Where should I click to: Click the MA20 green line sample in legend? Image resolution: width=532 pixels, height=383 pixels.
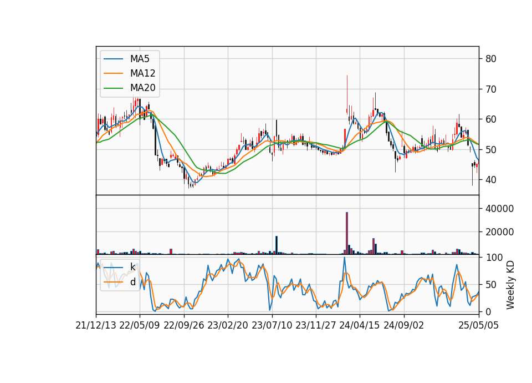point(113,88)
